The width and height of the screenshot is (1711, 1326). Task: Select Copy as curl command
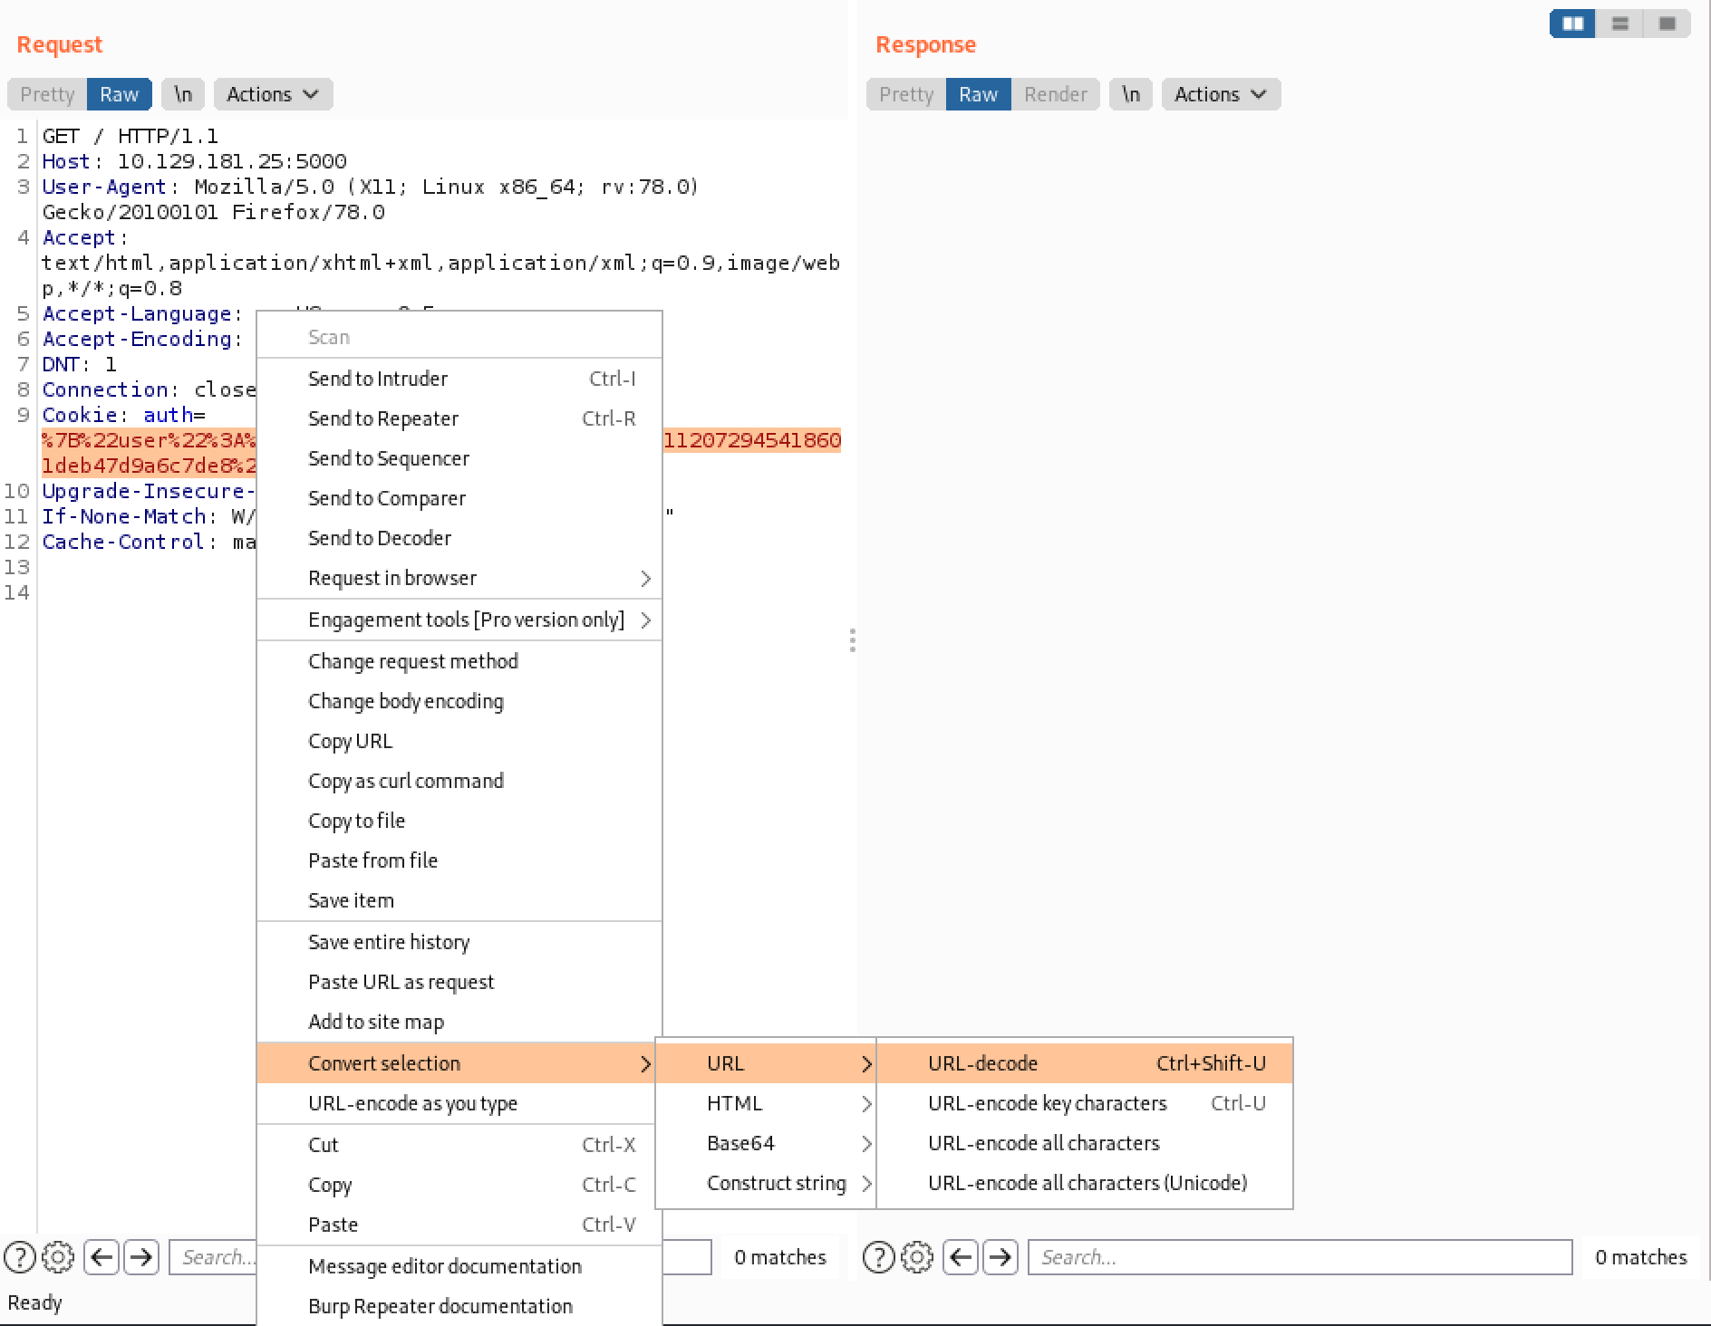(x=459, y=781)
